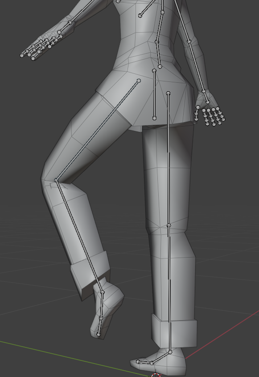Screen dimensions: 259x377
Task: Select the raised leg's shin bone
Action: coord(79,236)
